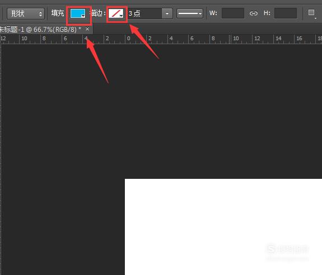Open the path operations square icon
Screen dimensions: 322x275
coord(312,13)
